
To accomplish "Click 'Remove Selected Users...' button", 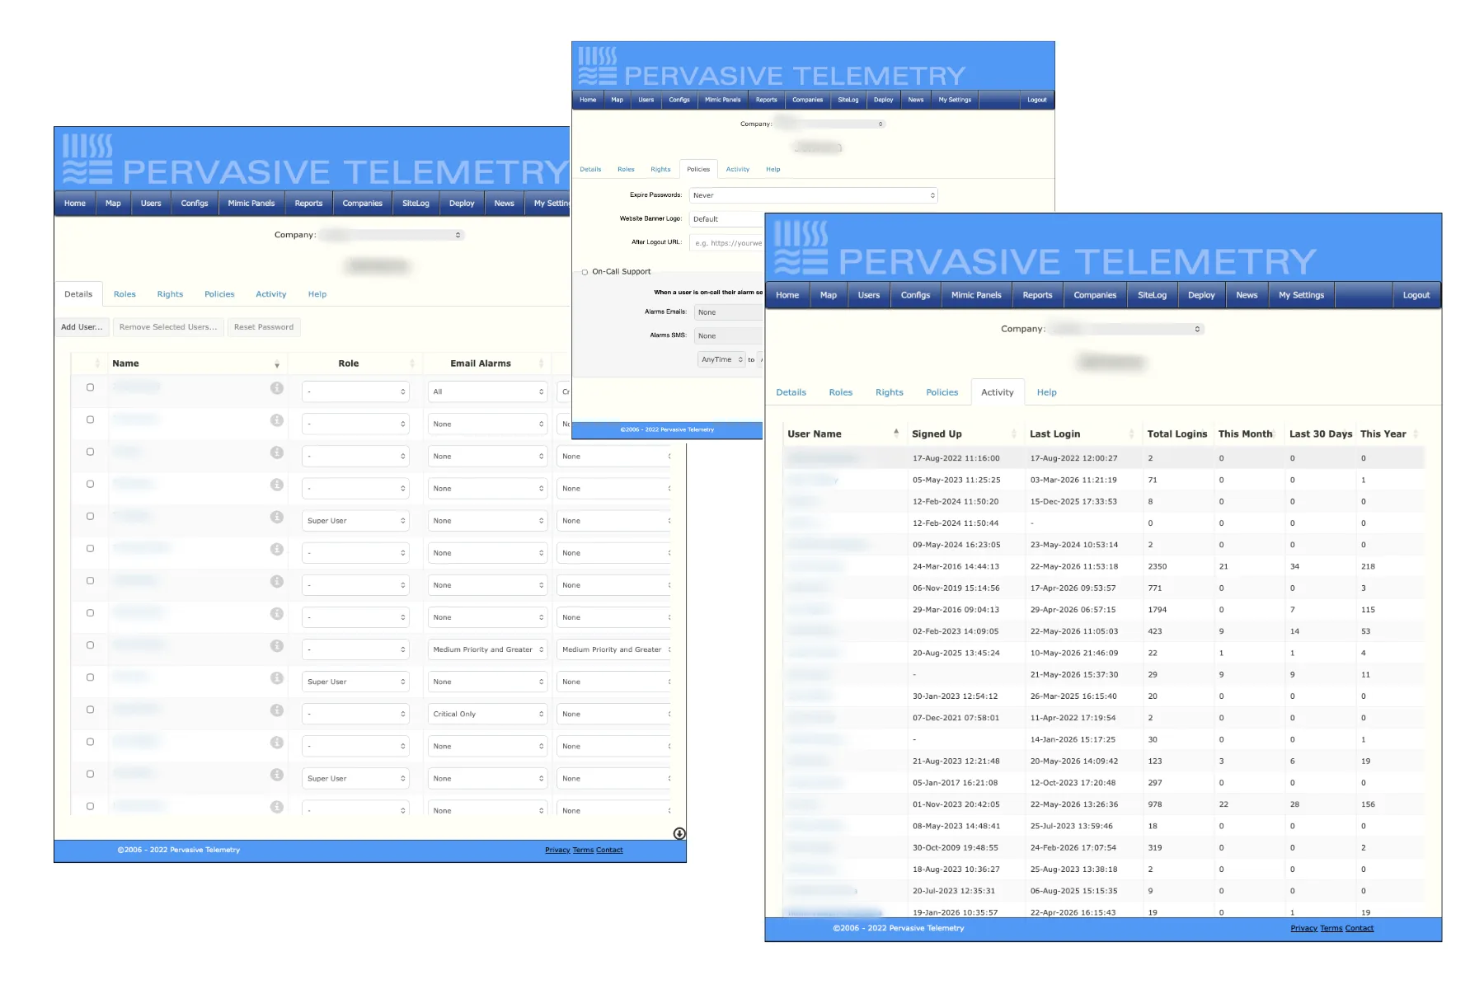I will point(168,327).
